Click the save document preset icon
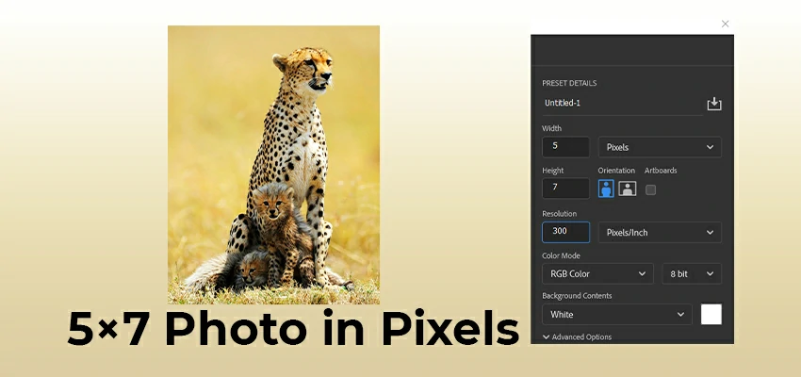This screenshot has height=377, width=801. (713, 104)
